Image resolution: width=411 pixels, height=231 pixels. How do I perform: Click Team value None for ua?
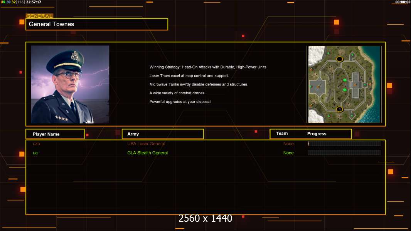tap(288, 153)
